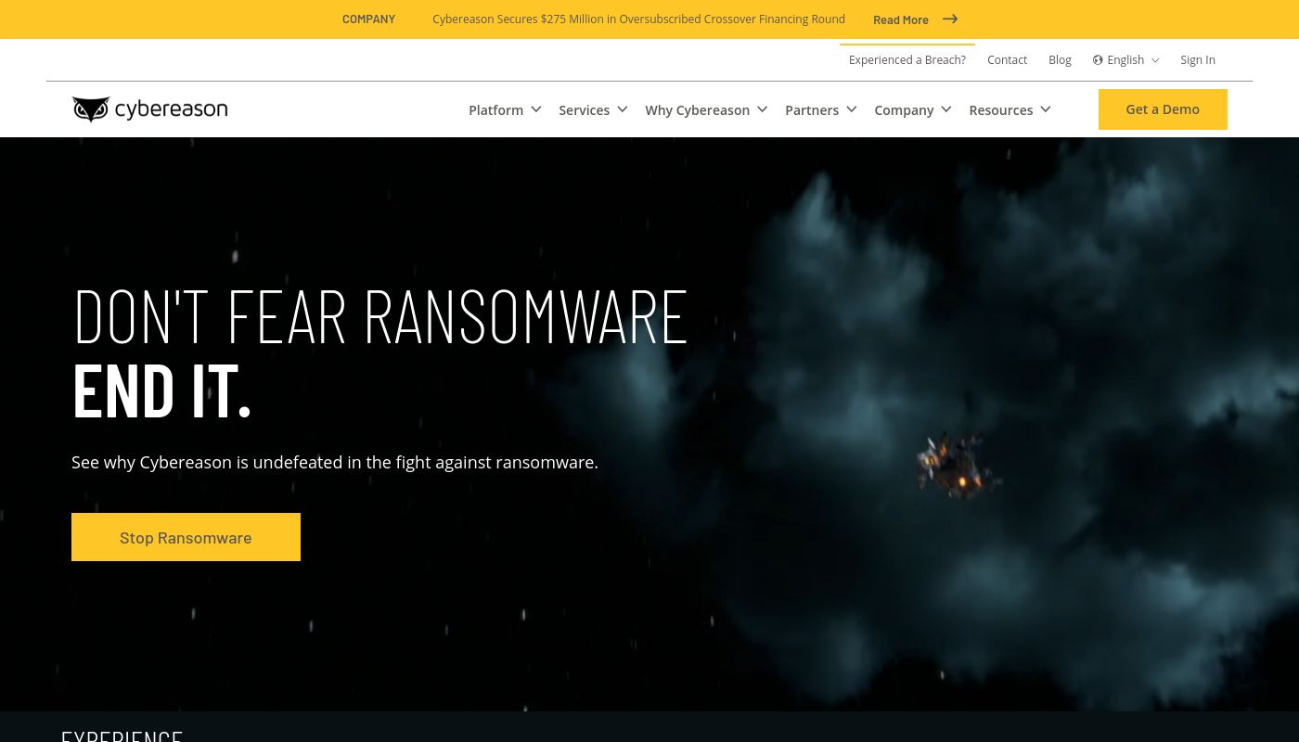Screen dimensions: 1299x742
Task: Click the DON'T FEAR RANSOMWARE headline
Action: (x=380, y=316)
